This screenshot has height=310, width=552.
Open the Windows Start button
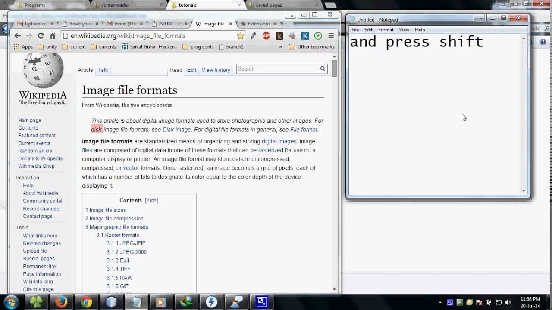[x=10, y=302]
